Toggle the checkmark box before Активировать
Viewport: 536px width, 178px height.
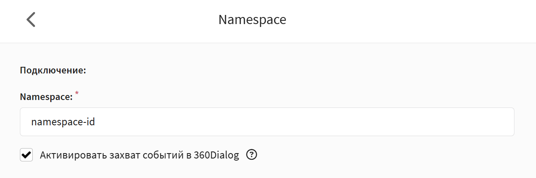[27, 155]
